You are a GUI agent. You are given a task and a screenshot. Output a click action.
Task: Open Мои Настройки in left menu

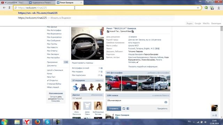pyautogui.click(x=53, y=58)
